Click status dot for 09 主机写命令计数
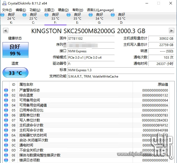Viewport: 177px width, 163px height. (6, 130)
